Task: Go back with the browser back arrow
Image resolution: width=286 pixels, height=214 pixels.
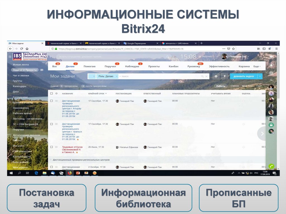Action: coord(11,49)
